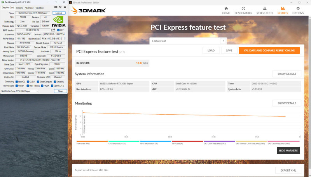Click Validate and Compare Result Online
Viewport: 311px width, 177px height.
pyautogui.click(x=269, y=50)
